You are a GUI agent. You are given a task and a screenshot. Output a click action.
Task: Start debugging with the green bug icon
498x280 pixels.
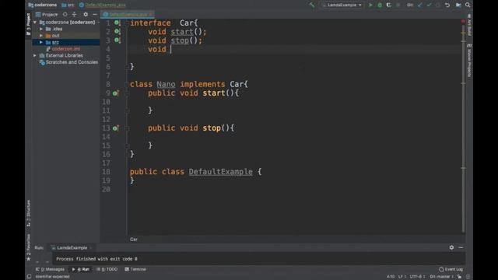[x=380, y=5]
